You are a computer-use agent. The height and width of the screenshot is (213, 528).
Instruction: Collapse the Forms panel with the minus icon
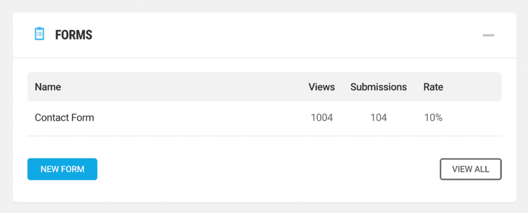[488, 35]
